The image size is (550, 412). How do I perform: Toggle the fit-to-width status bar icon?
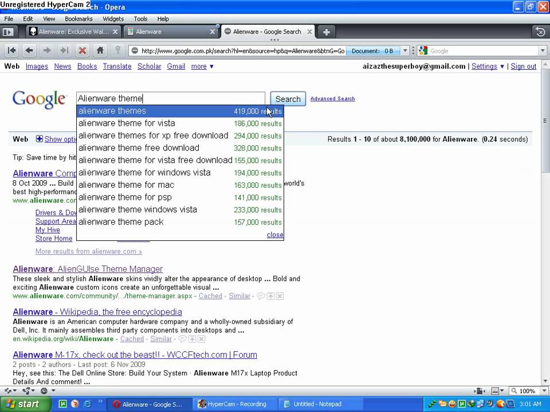[480, 391]
